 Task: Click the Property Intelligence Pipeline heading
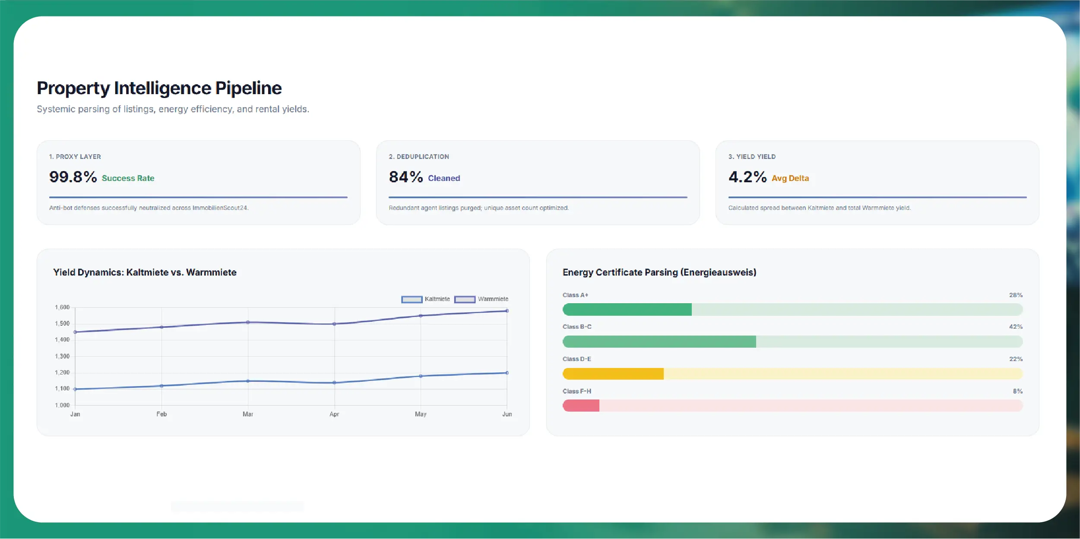coord(159,88)
